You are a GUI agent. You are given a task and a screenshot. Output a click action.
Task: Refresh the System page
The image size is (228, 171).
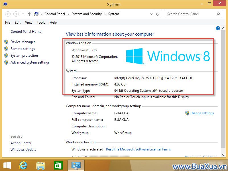click(x=158, y=14)
